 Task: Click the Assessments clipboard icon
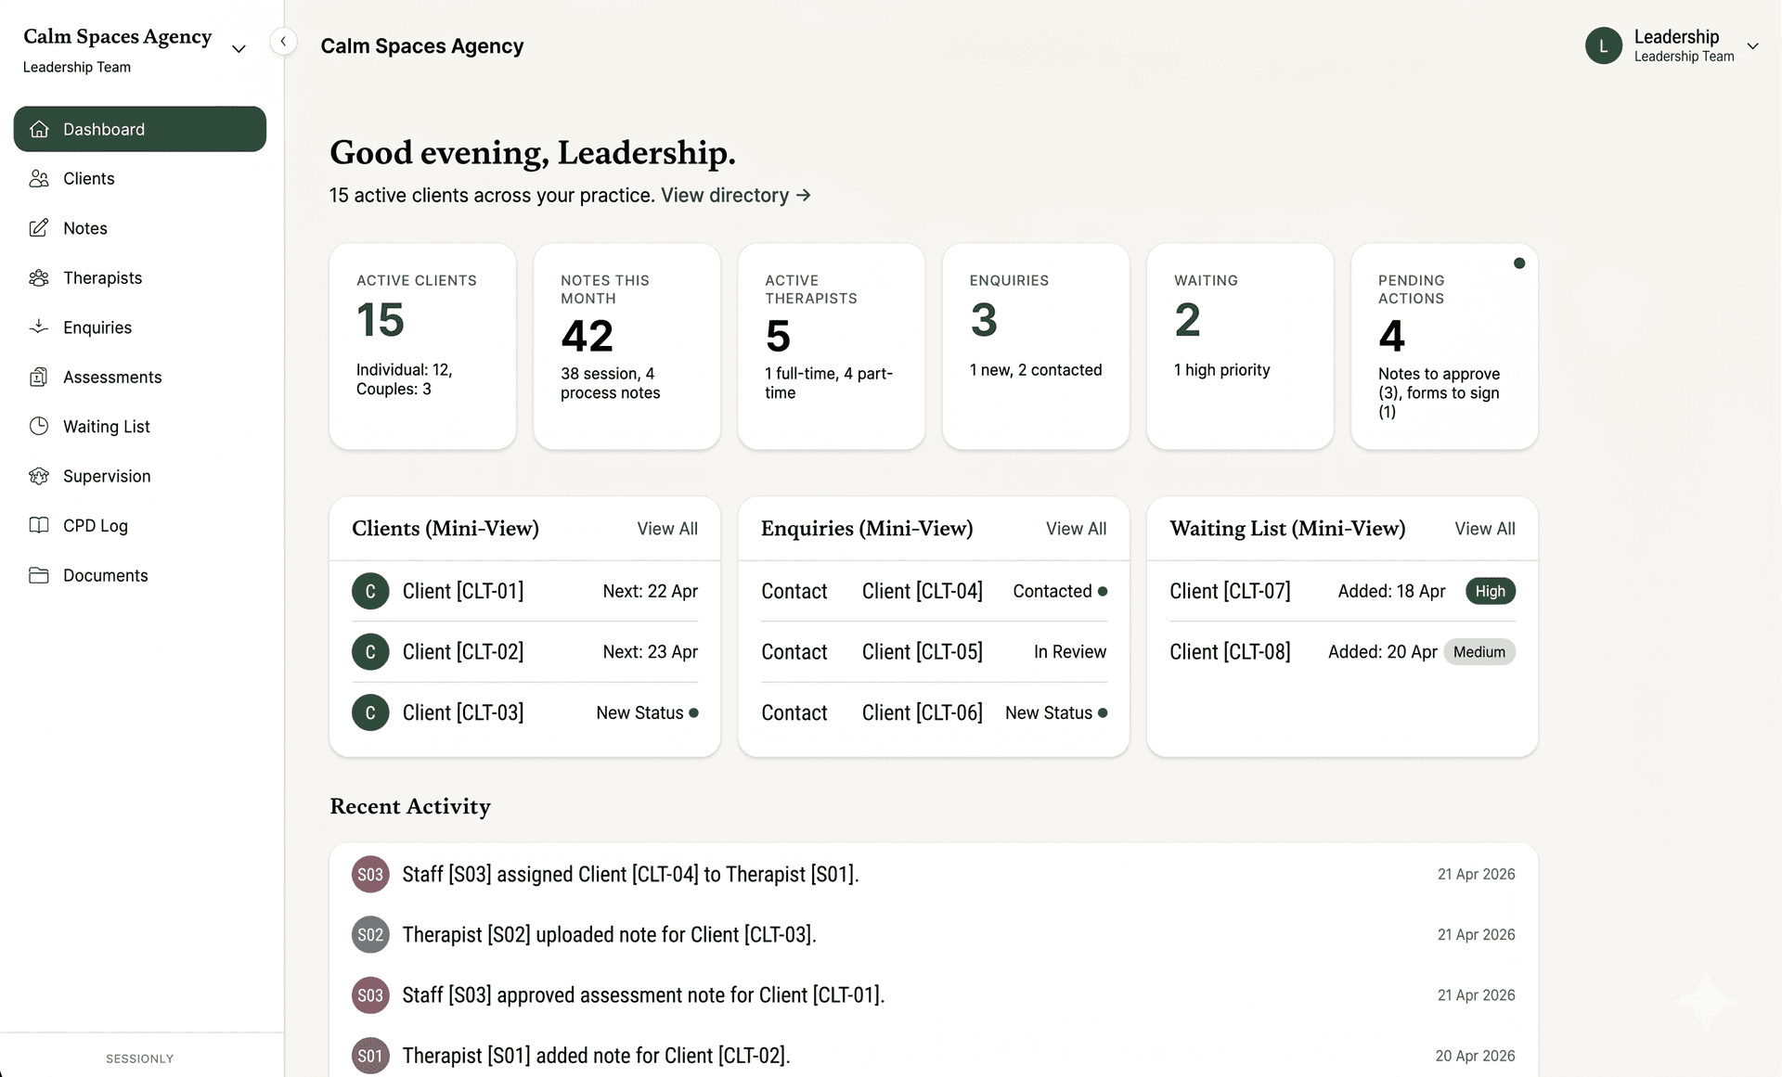(39, 377)
